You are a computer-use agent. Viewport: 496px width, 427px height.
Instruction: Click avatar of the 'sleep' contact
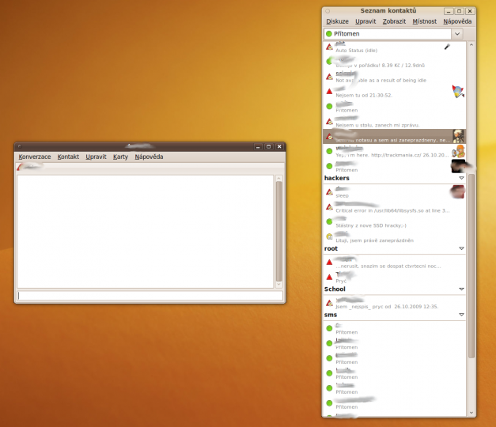pyautogui.click(x=457, y=192)
